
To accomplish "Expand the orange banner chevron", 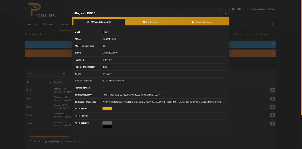I will click(273, 53).
